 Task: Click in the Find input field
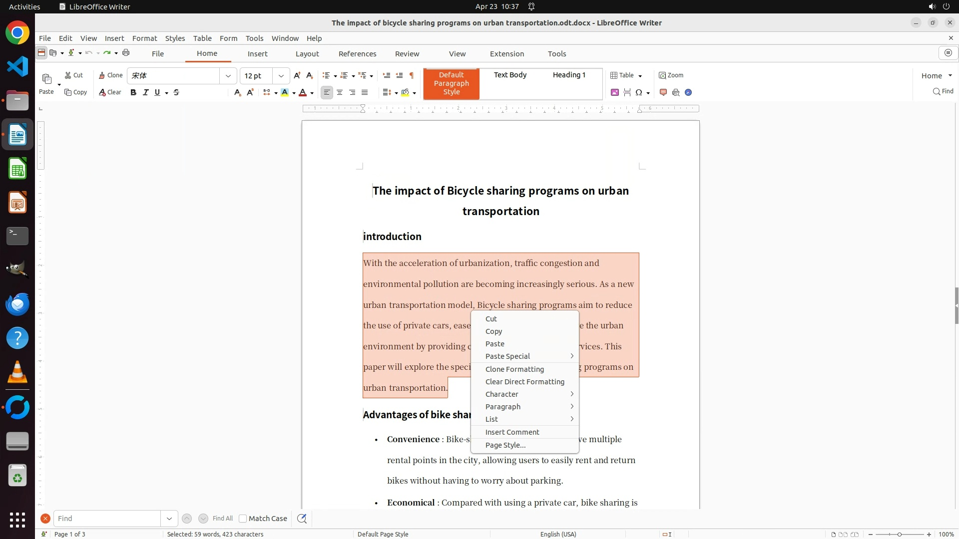click(x=107, y=519)
